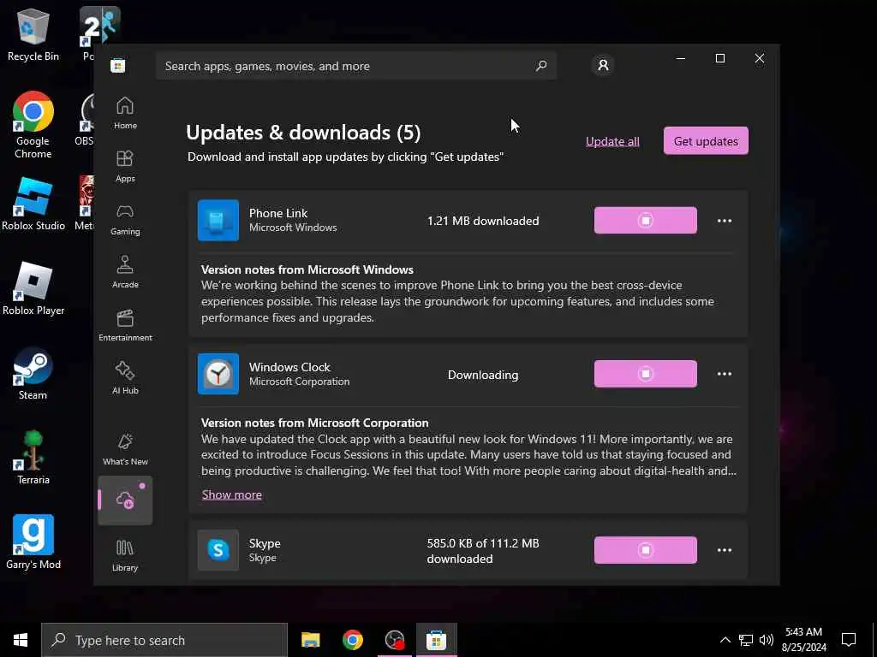Click 'Updates & downloads (5)' heading
Viewport: 877px width, 657px height.
[303, 133]
